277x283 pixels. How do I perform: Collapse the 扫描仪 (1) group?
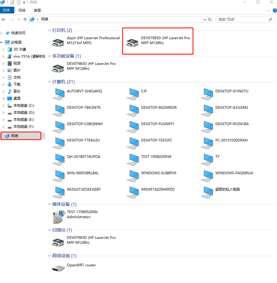click(49, 230)
